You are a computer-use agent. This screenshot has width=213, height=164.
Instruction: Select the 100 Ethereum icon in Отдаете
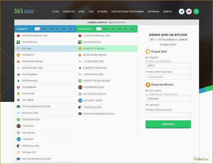click(x=18, y=81)
